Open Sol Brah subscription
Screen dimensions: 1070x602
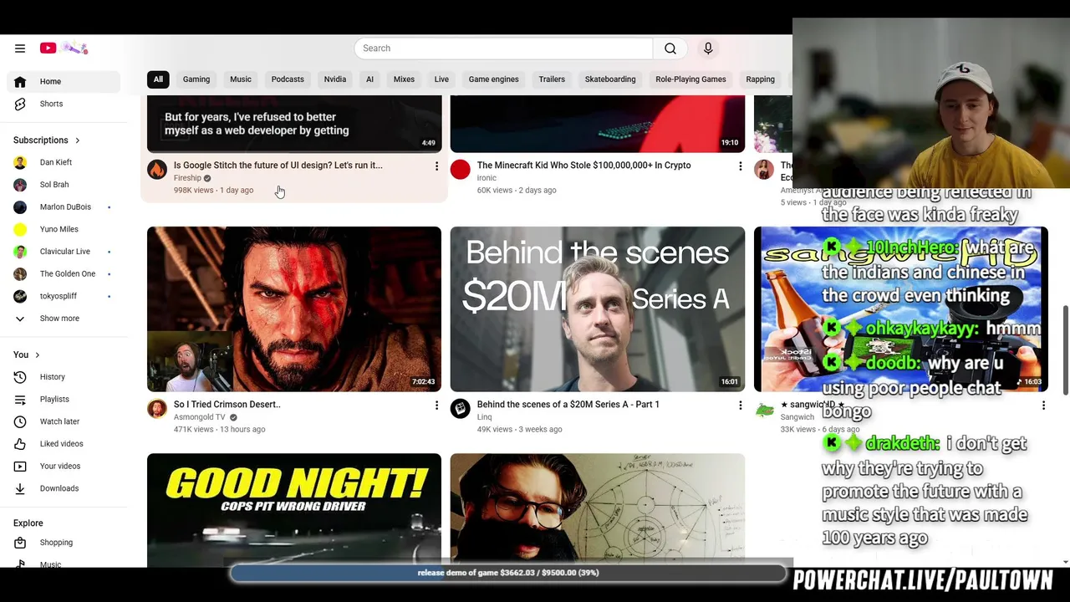point(64,185)
